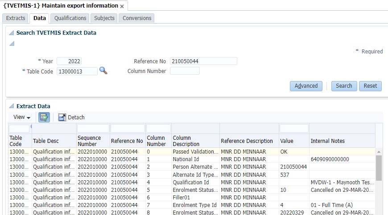The width and height of the screenshot is (388, 215).
Task: Click the Reference No search field
Action: (203, 61)
